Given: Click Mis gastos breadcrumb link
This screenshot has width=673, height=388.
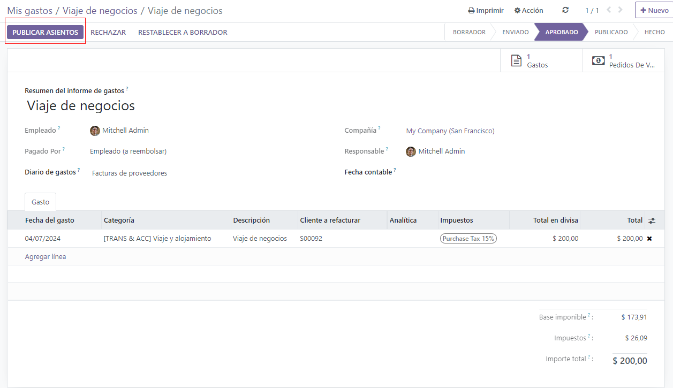Looking at the screenshot, I should (29, 11).
